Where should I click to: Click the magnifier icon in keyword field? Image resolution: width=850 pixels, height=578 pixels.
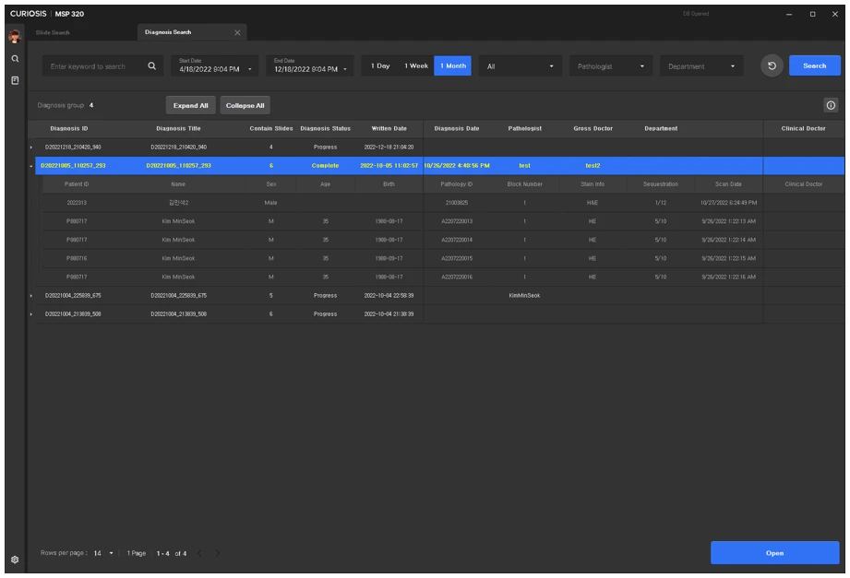[x=151, y=66]
